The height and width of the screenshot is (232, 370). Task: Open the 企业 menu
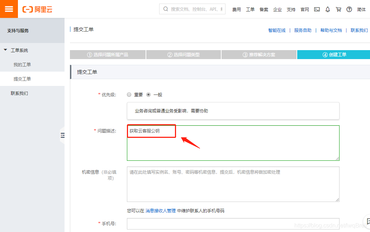tap(277, 9)
